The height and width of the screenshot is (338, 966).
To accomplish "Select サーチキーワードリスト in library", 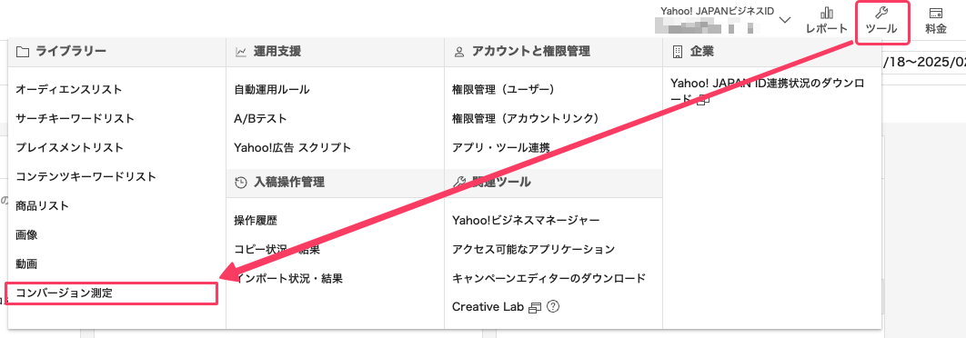I will pos(75,118).
